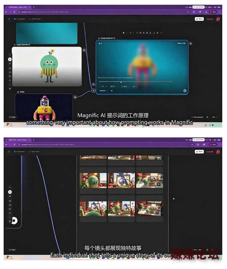Click the gear icon next to Medium setting
Image resolution: width=227 pixels, height=269 pixels.
coord(111,91)
